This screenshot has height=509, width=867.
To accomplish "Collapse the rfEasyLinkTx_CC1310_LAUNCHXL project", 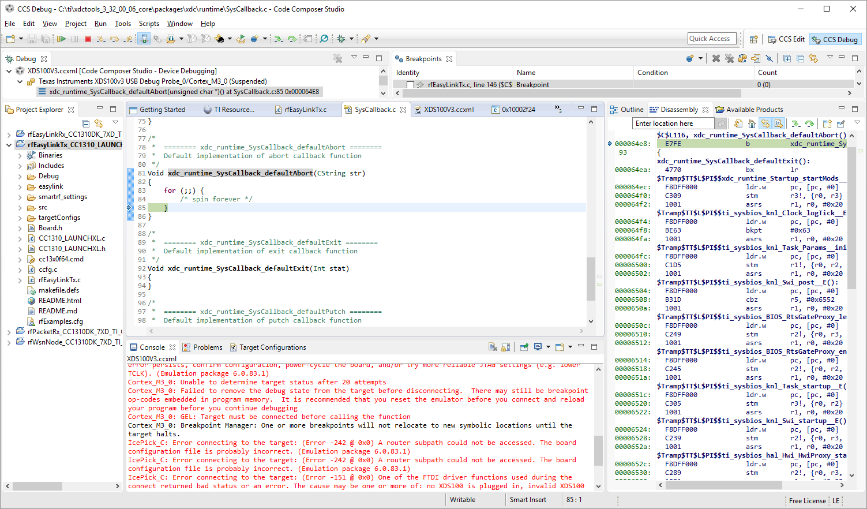I will (x=8, y=144).
